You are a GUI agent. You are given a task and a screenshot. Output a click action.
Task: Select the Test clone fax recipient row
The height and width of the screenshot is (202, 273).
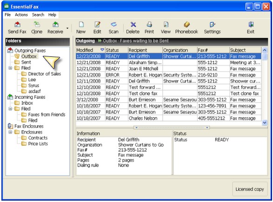[x=169, y=94]
